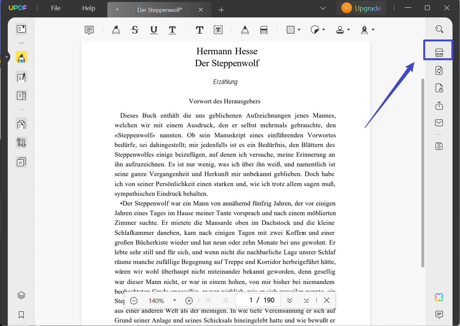Screen dimensions: 460x326
Task: Select the Text Box tool
Action: [x=218, y=30]
